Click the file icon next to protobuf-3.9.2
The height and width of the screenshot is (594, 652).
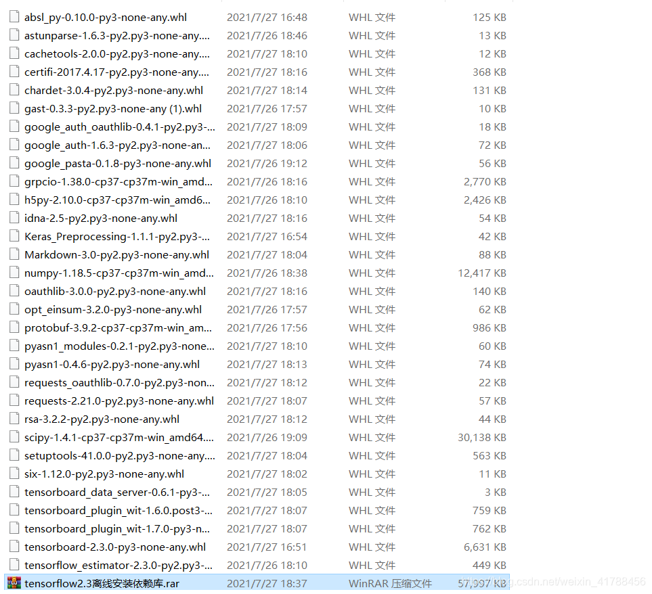tap(14, 327)
